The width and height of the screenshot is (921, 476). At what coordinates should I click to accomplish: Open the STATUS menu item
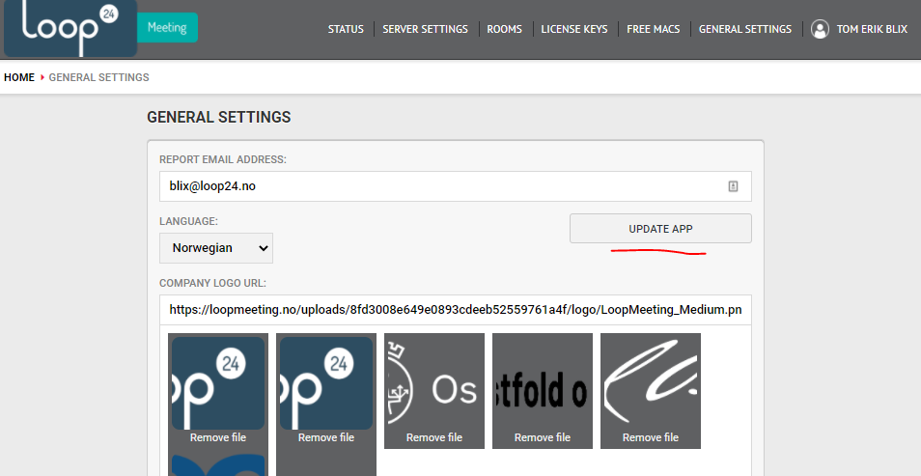click(346, 29)
